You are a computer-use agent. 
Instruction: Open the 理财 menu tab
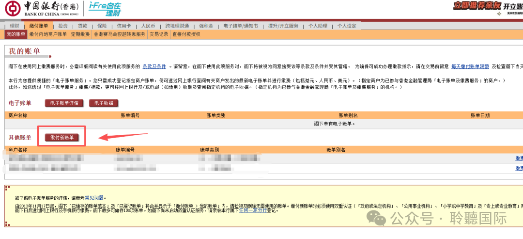(x=15, y=26)
